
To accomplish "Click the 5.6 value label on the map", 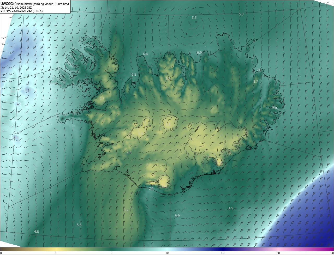I will [x=79, y=225].
